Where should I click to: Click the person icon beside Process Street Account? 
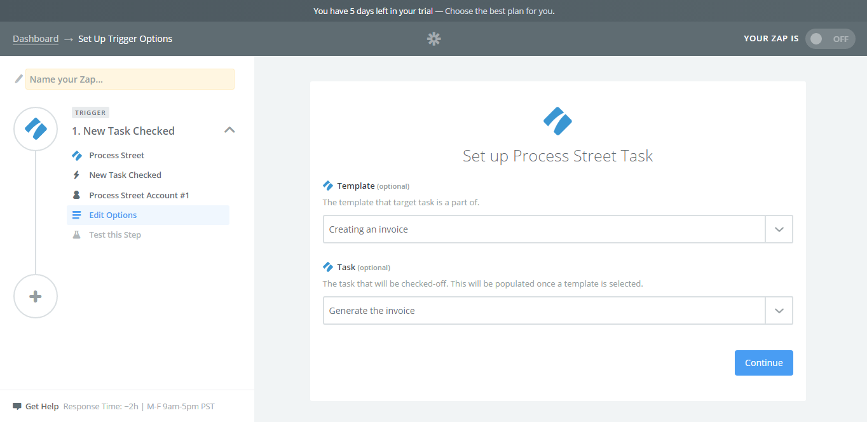coord(77,195)
